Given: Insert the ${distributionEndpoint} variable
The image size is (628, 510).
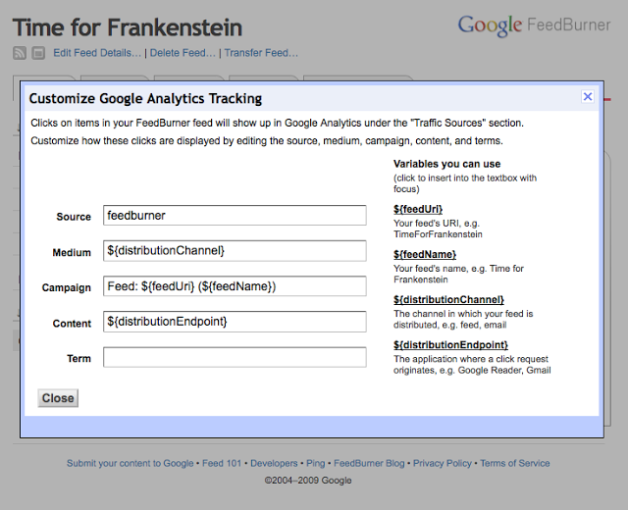Looking at the screenshot, I should point(450,344).
